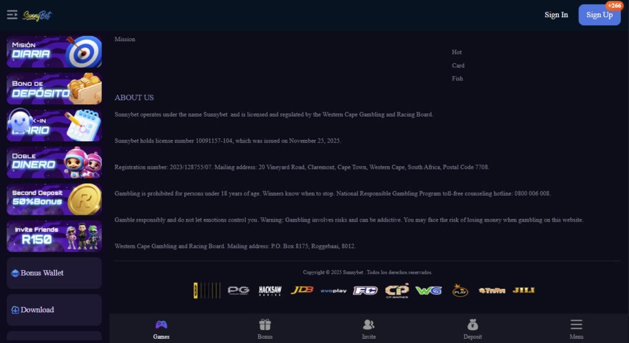The image size is (629, 343).
Task: Tap the Deposit money bag icon
Action: tap(472, 324)
